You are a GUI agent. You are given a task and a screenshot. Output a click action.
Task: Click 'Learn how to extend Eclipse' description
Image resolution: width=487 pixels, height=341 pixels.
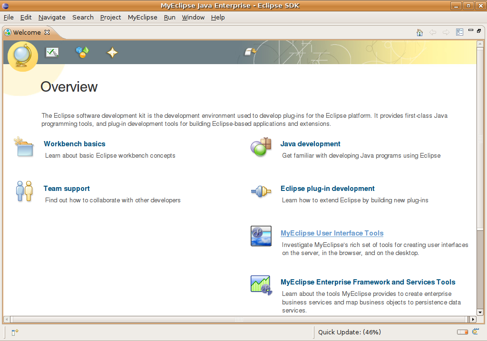(355, 200)
